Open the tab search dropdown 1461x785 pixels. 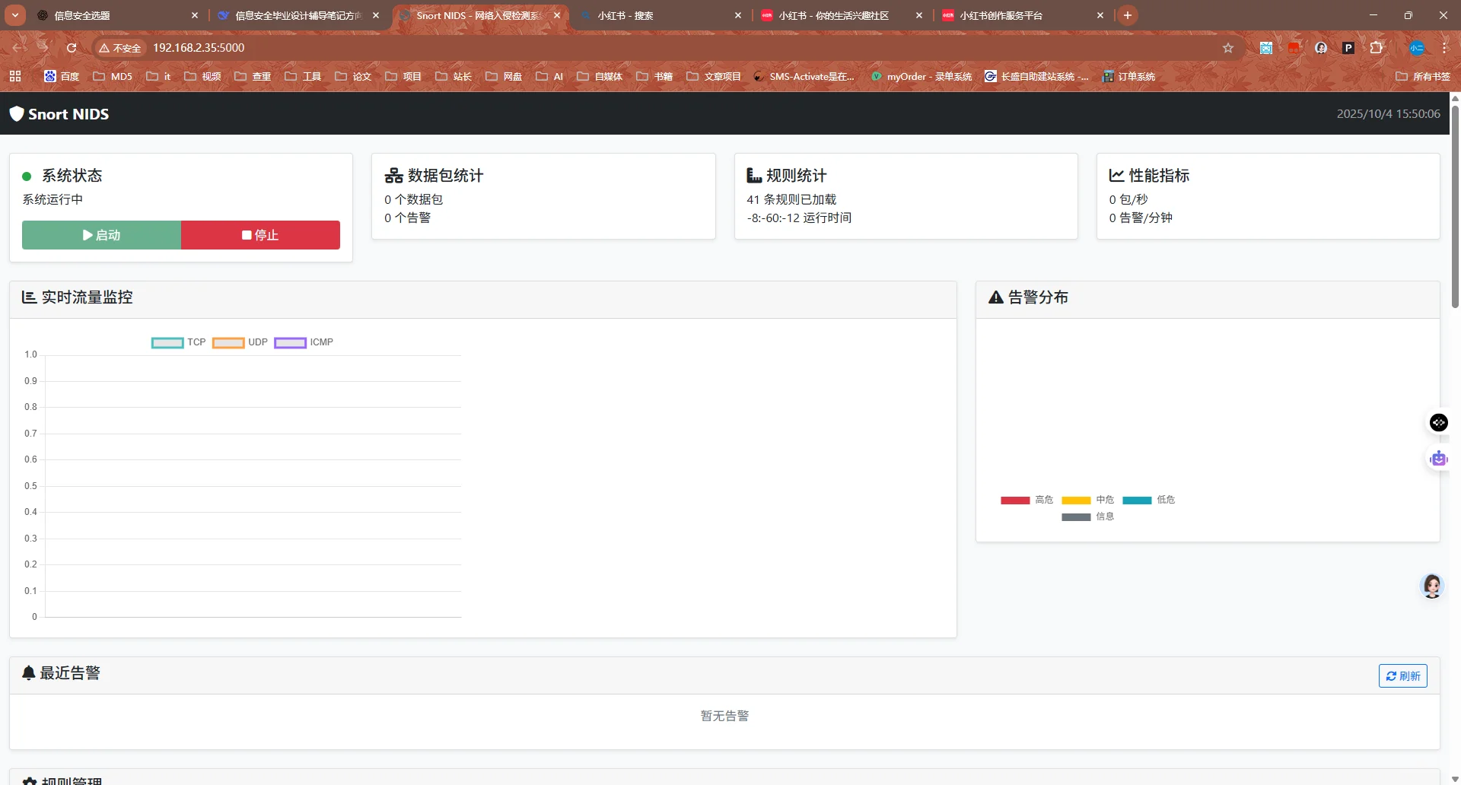pos(14,14)
